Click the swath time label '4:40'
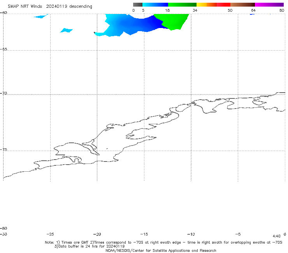 276,236
